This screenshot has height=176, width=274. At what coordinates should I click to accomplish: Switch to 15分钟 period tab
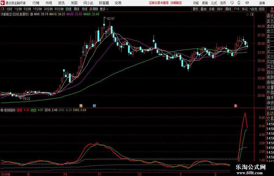(37, 9)
